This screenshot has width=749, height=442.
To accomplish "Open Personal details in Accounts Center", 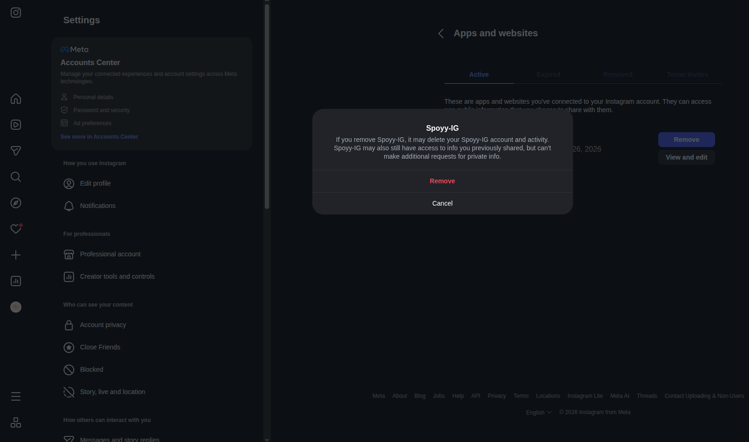I will pyautogui.click(x=93, y=97).
